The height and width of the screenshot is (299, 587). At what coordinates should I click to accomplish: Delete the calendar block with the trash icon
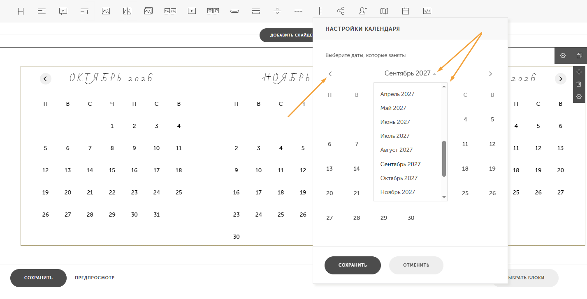[x=579, y=84]
